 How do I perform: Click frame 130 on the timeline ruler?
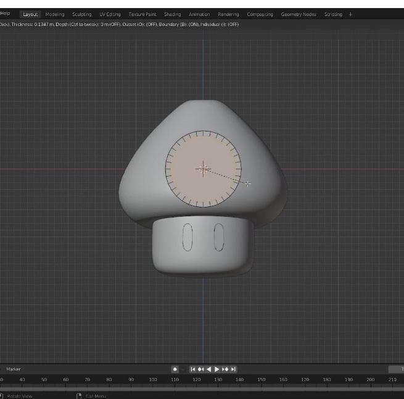(x=218, y=379)
